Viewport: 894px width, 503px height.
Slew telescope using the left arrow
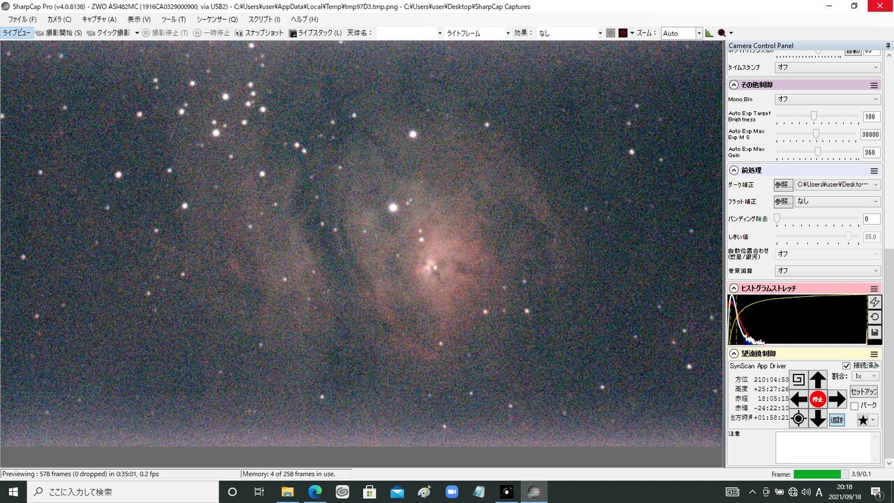[x=799, y=400]
